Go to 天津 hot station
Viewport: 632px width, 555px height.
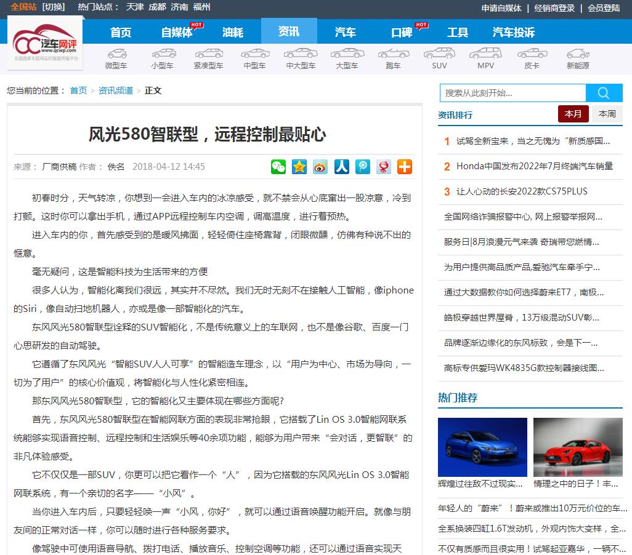tap(135, 7)
